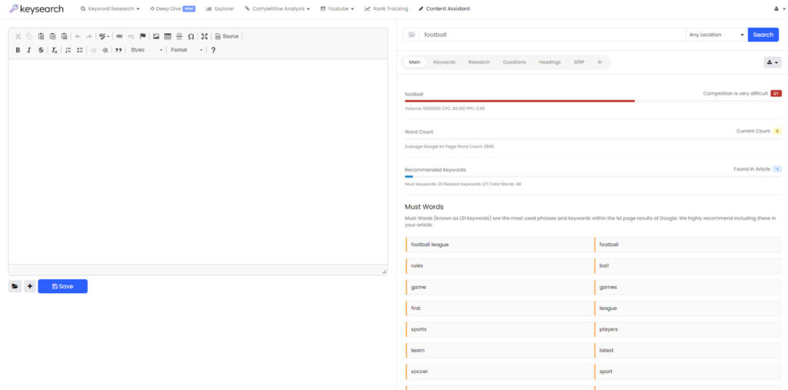
Task: Click Paste from Word icon
Action: [65, 36]
